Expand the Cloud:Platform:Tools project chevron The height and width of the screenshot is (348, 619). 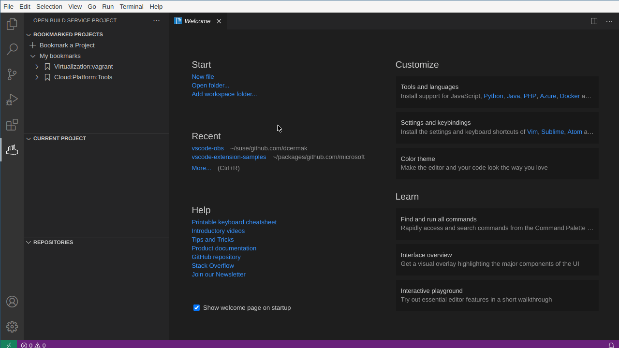pyautogui.click(x=37, y=77)
